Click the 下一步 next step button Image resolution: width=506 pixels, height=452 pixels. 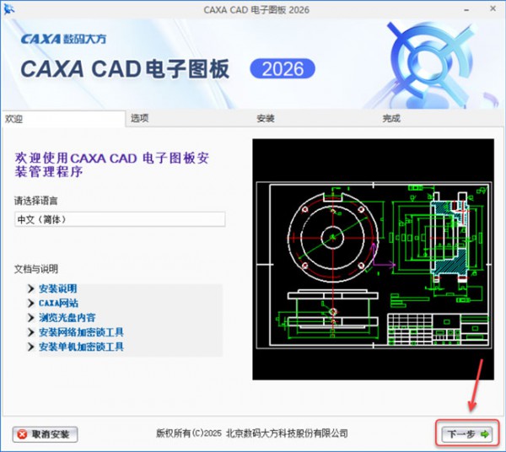467,434
